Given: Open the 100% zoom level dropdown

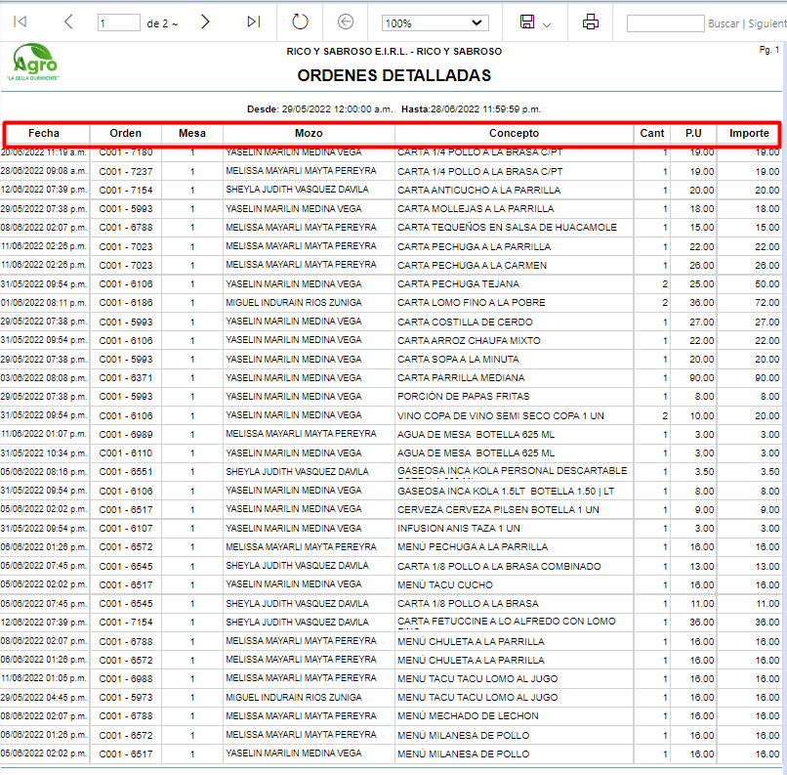Looking at the screenshot, I should click(435, 23).
